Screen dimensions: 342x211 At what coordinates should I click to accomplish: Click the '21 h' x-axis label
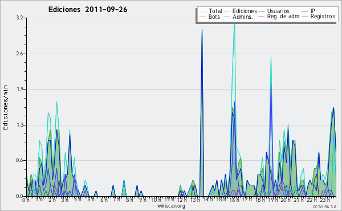point(299,200)
